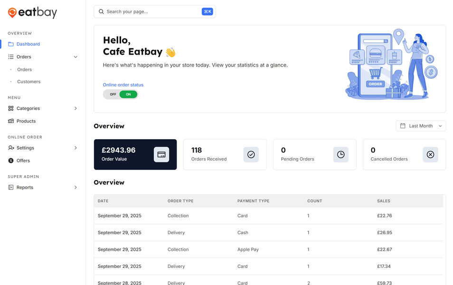
Task: Open the Dashboard menu item
Action: click(28, 44)
